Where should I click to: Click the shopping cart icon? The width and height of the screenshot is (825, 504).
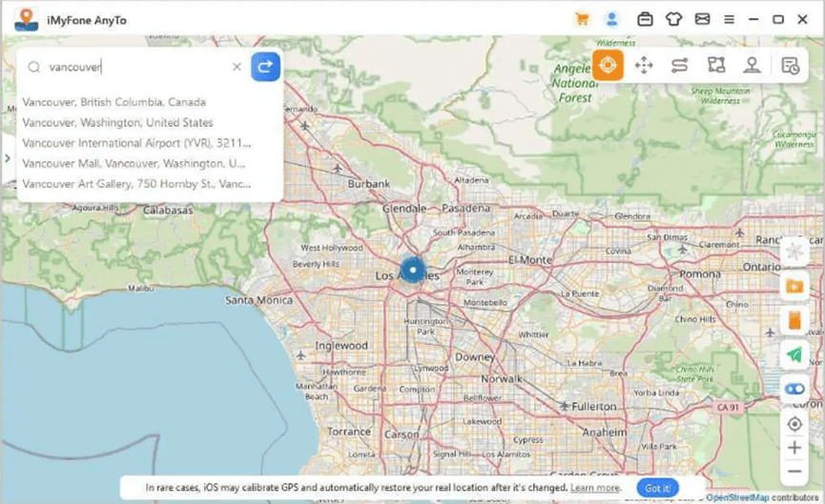pyautogui.click(x=582, y=19)
